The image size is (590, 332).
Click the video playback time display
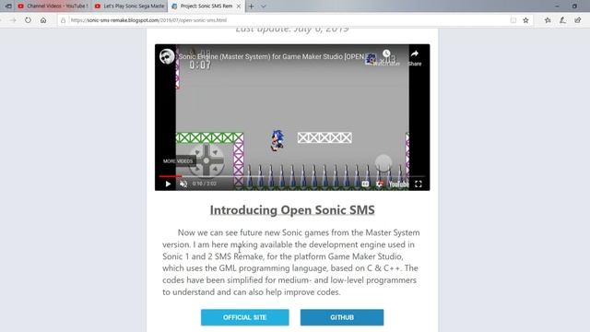coord(205,184)
